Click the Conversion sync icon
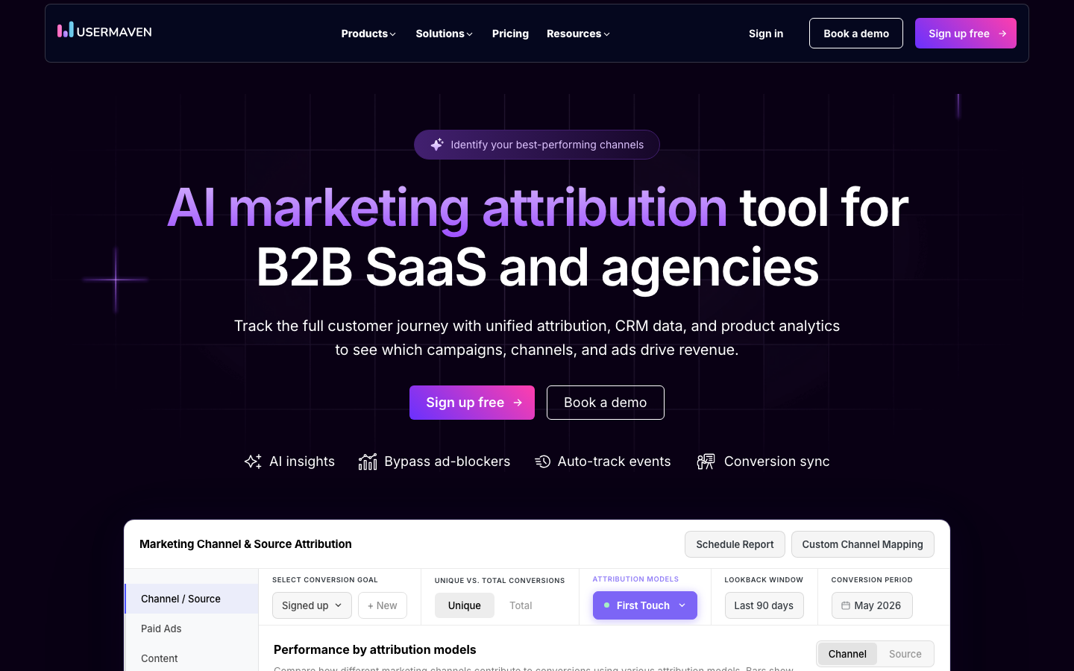Screen dimensions: 1074x671 (706, 461)
